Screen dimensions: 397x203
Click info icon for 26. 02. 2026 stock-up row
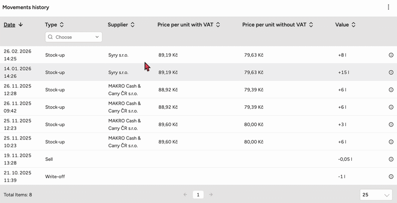(391, 55)
